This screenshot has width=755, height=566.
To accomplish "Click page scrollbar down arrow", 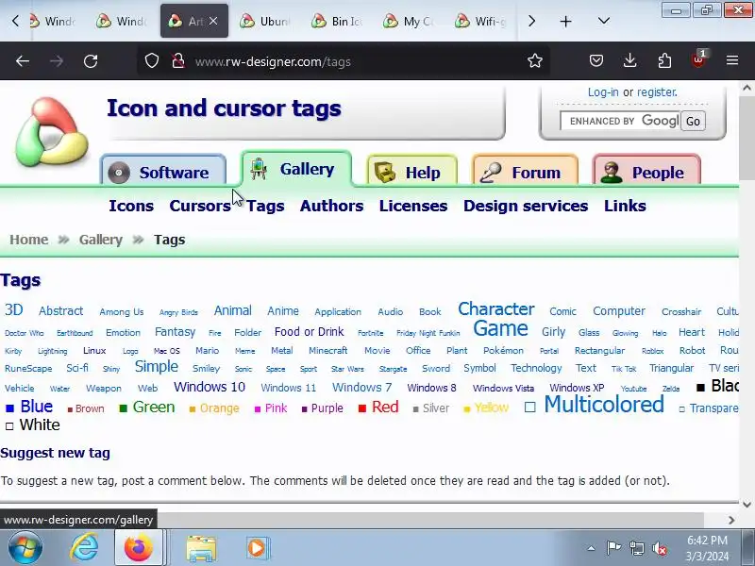I will 747,505.
